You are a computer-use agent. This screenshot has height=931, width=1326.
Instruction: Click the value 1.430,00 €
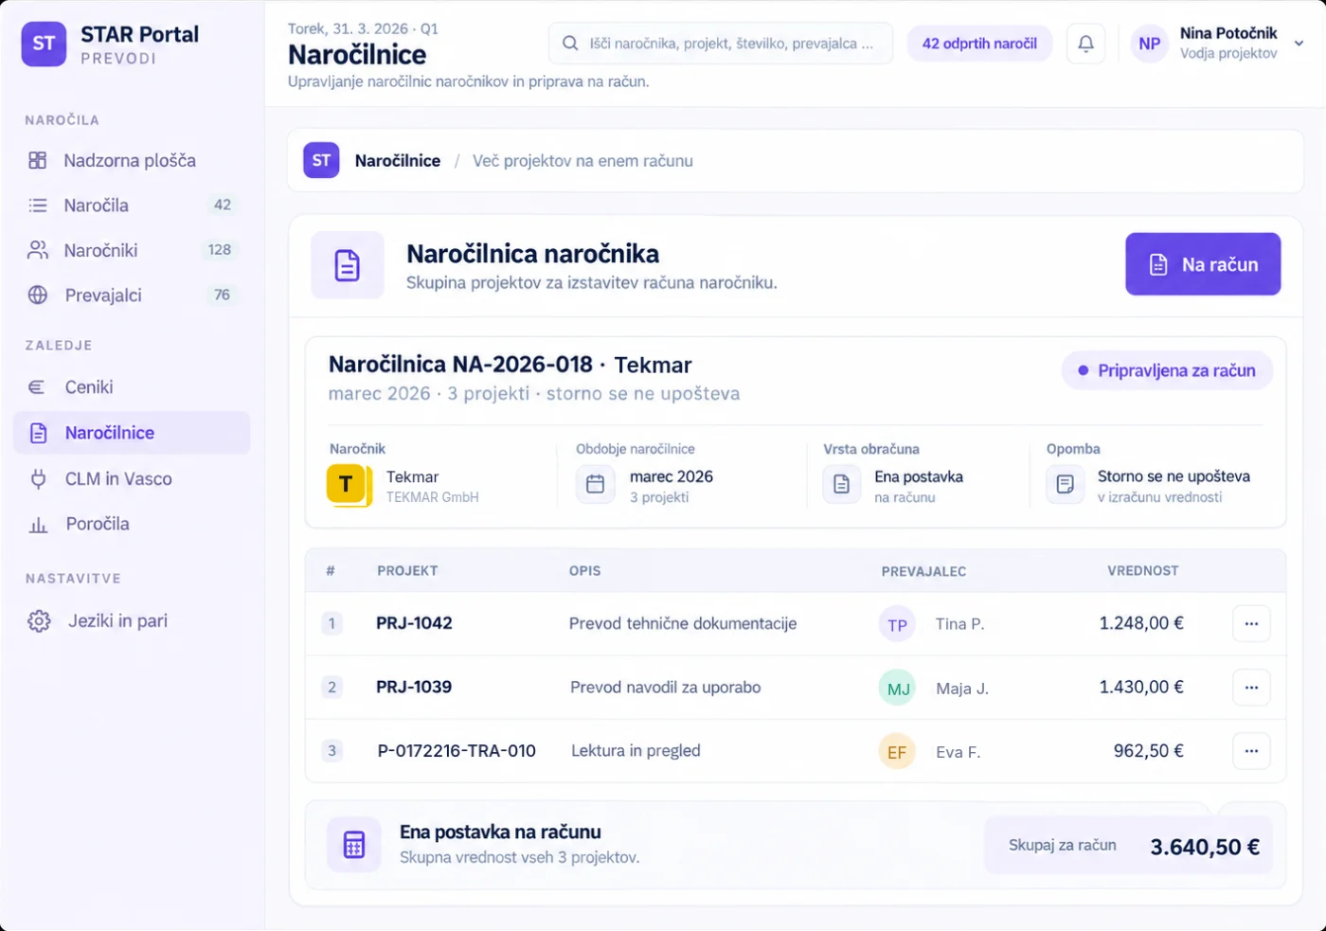(x=1141, y=687)
